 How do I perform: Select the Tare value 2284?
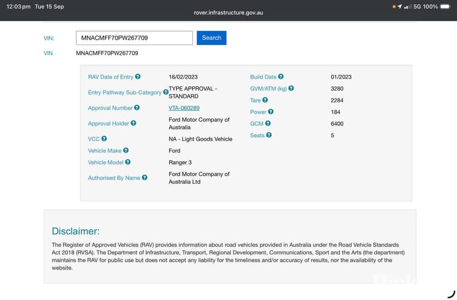(337, 100)
